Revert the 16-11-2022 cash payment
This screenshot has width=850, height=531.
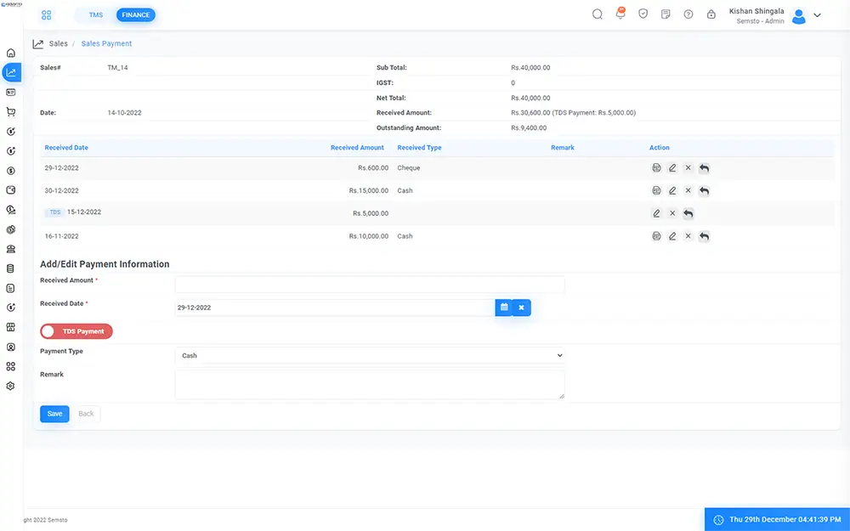pyautogui.click(x=704, y=236)
